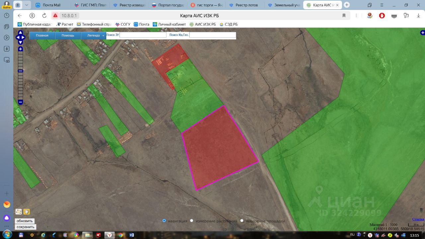This screenshot has width=425, height=239.
Task: Switch to the Реестр лотов tab
Action: click(x=246, y=5)
